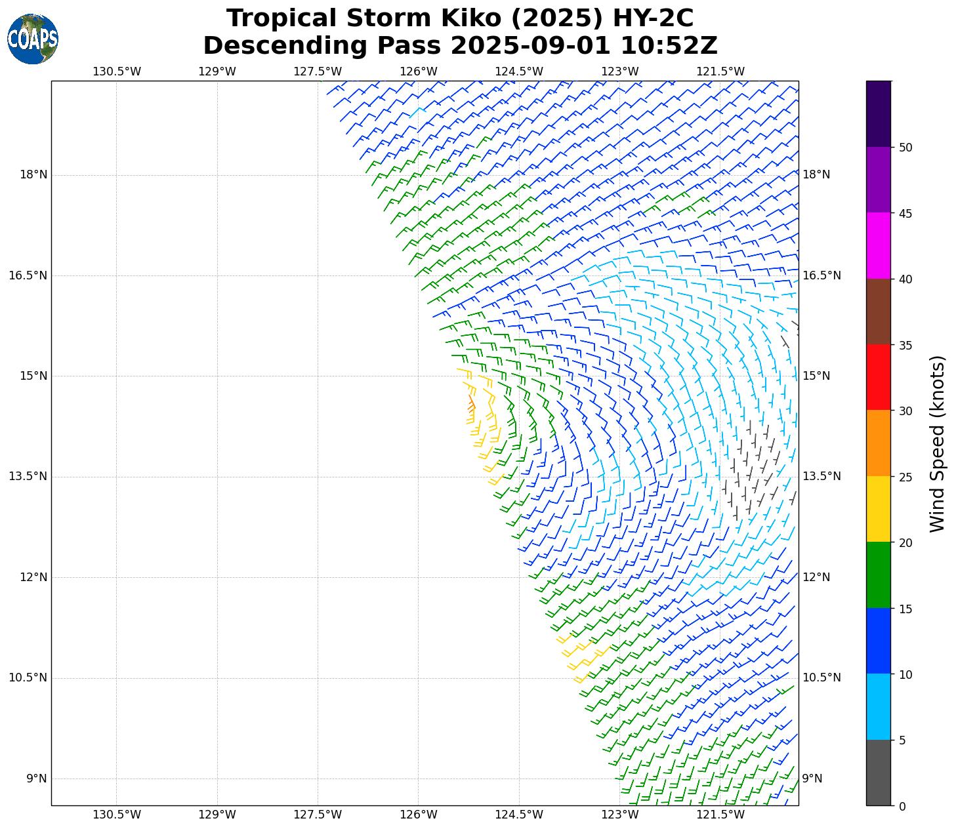The height and width of the screenshot is (829, 956).
Task: Click the 126°W label on the bottom axis
Action: (x=419, y=815)
